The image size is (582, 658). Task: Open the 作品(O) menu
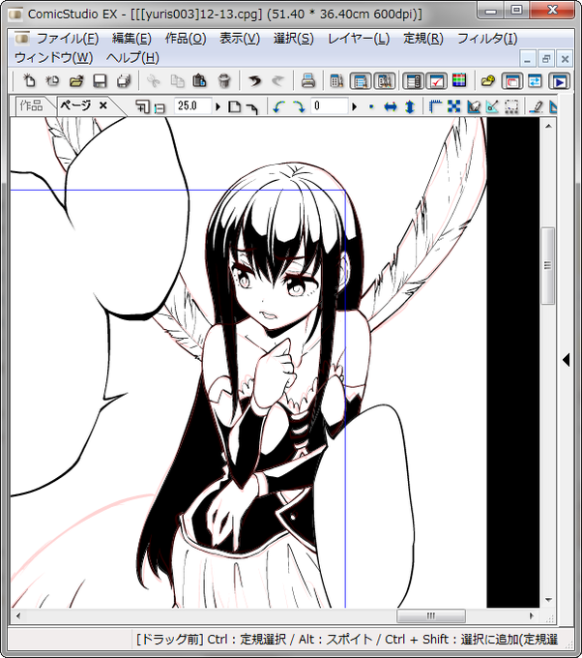[186, 39]
